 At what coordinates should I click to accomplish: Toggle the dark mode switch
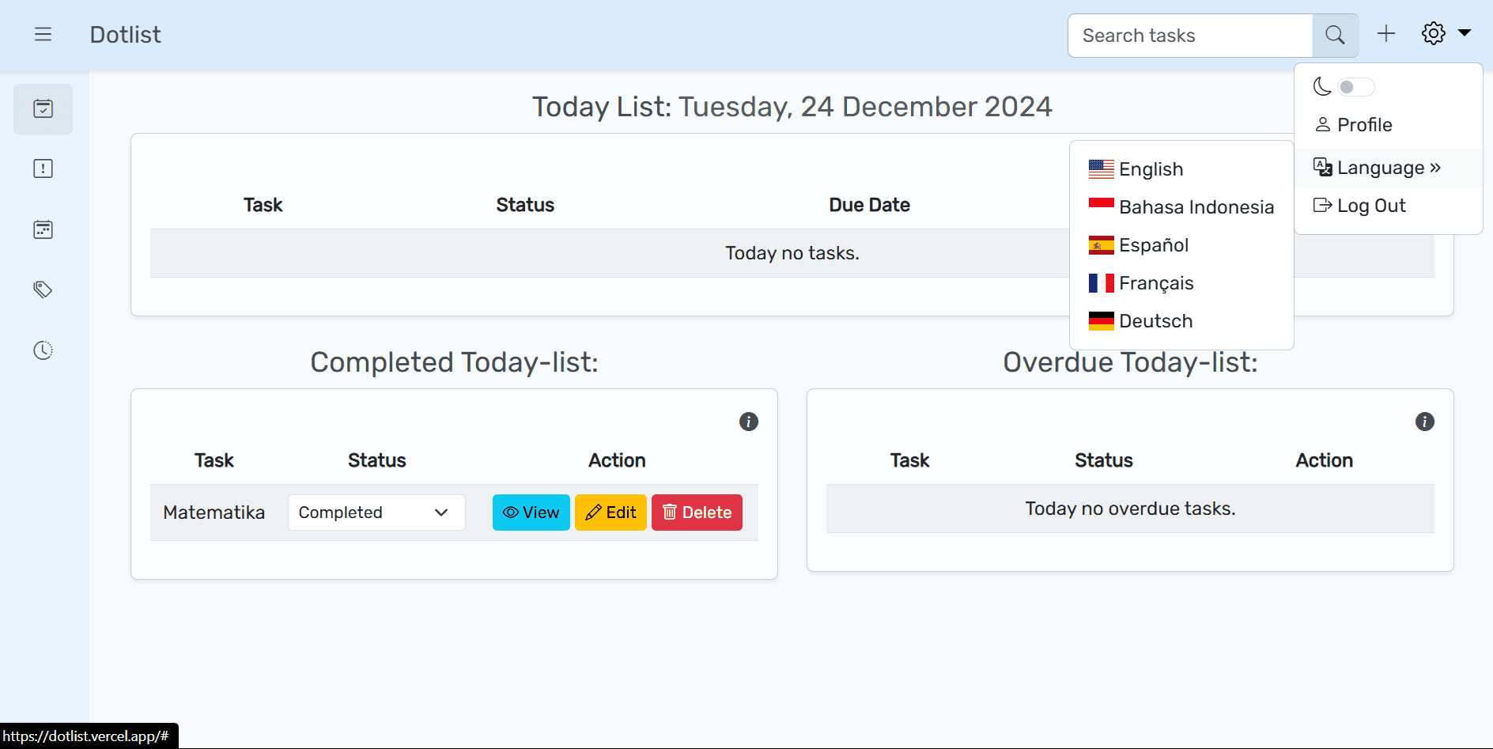coord(1355,87)
